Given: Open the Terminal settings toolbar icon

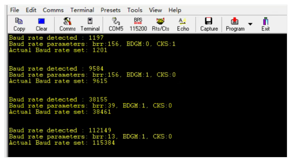Looking at the screenshot, I should coord(90,24).
